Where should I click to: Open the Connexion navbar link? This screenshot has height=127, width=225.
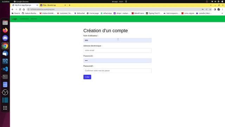coord(24,19)
